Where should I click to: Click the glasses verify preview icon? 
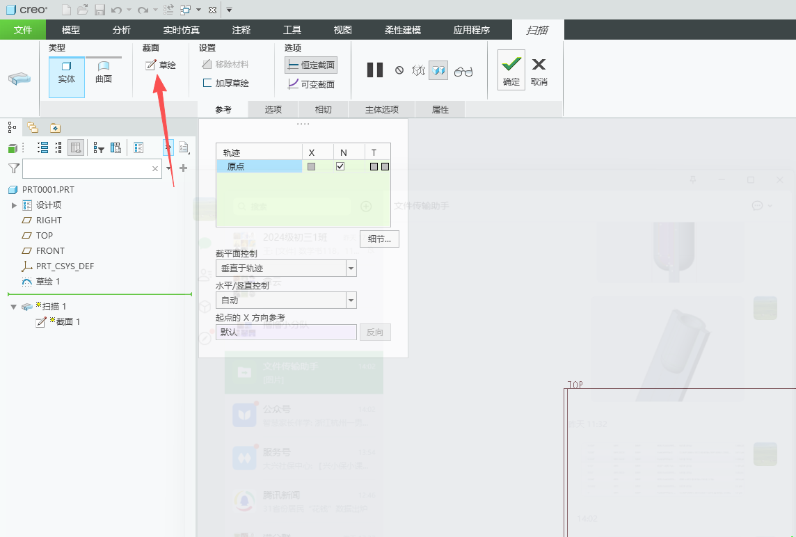463,71
